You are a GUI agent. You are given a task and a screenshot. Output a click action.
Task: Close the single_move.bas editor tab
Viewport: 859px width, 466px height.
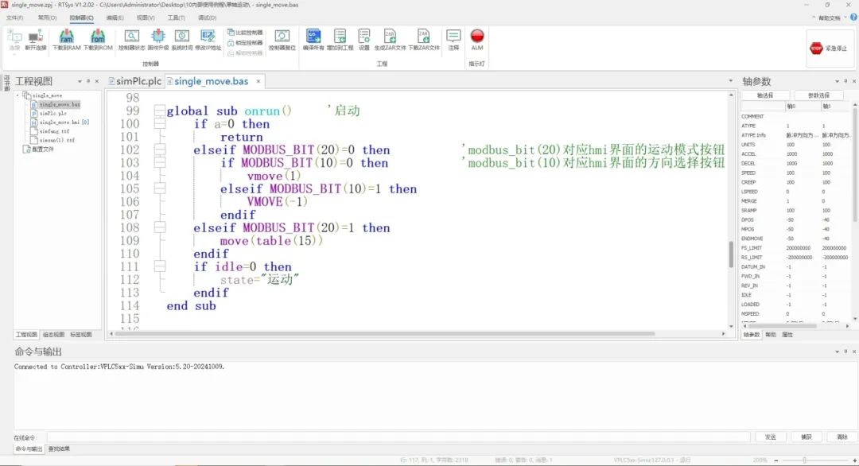(x=258, y=81)
